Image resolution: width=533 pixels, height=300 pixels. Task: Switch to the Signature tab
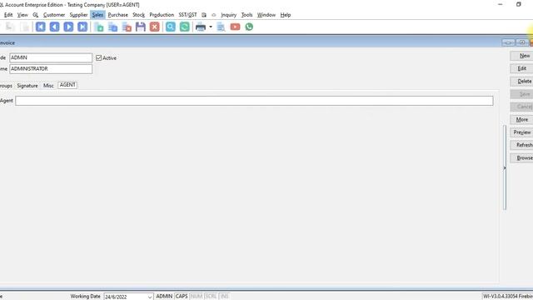coord(27,86)
